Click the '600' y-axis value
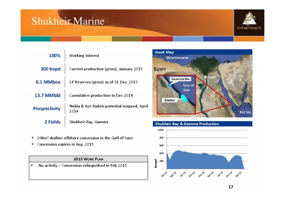285x201 pixels. (x=161, y=146)
